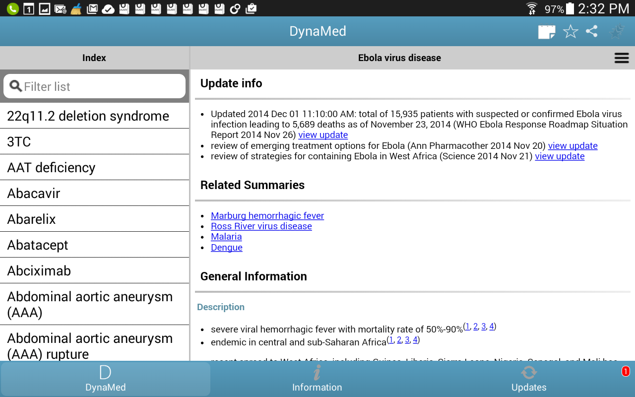Open the calendar icon in status bar

[x=29, y=8]
